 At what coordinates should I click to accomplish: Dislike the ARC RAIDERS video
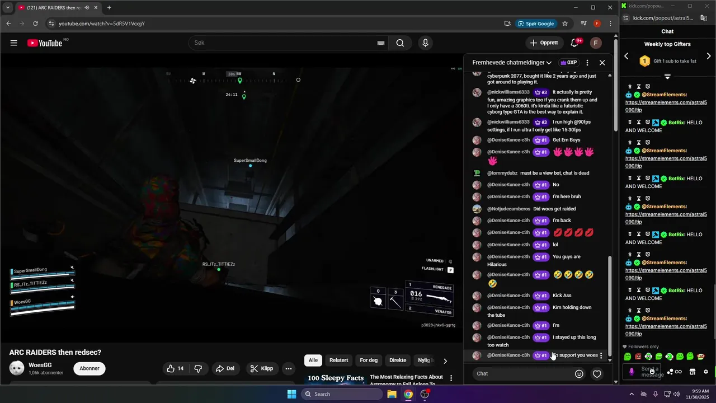[198, 368]
